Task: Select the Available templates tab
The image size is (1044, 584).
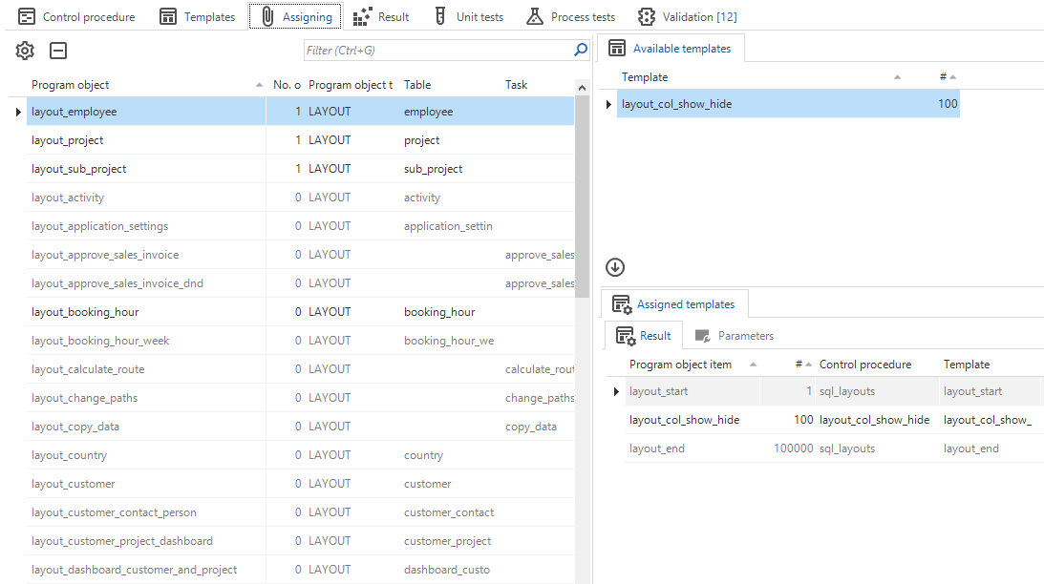Action: coord(671,49)
